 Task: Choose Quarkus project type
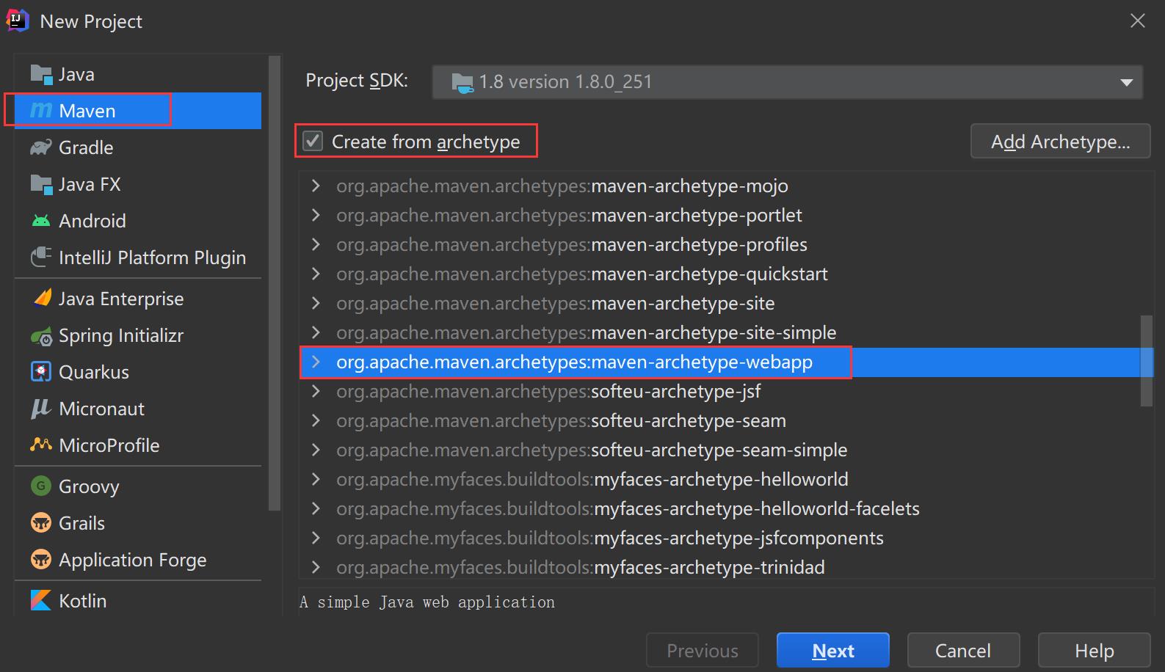tap(138, 372)
